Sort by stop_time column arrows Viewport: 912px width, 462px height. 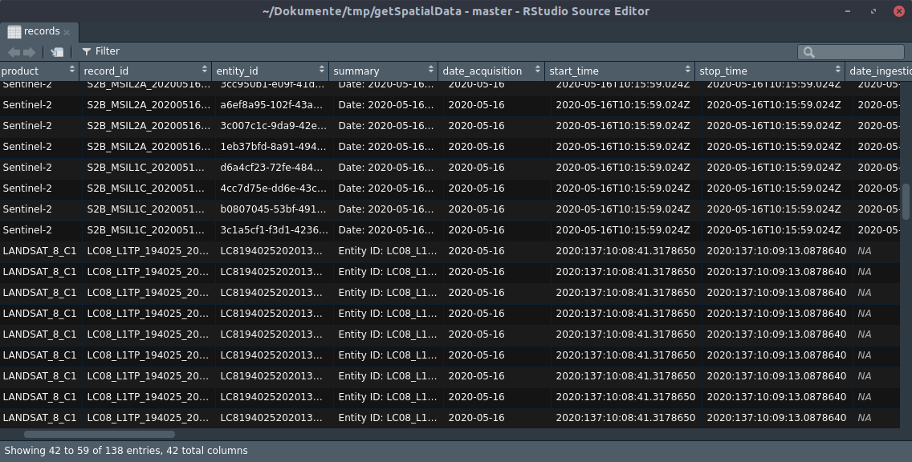coord(837,71)
